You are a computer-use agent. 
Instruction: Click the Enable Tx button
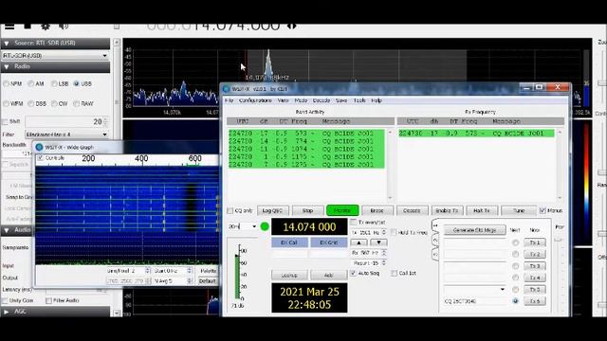click(447, 210)
